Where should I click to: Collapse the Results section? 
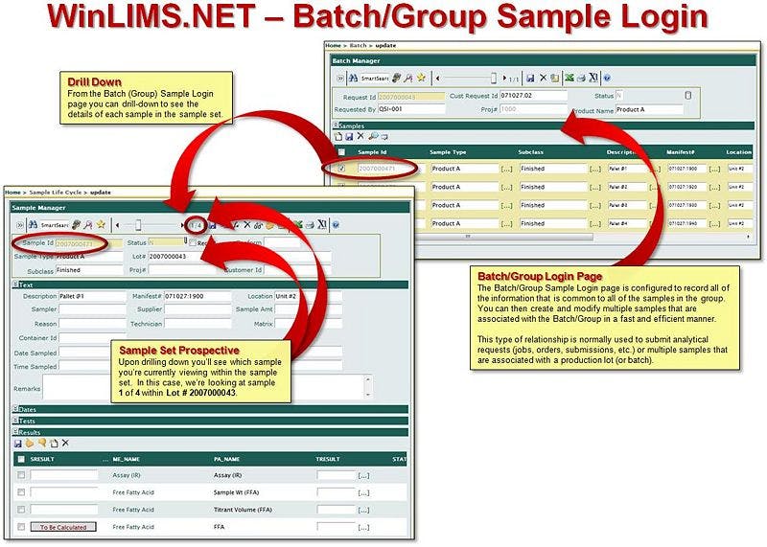click(x=15, y=432)
